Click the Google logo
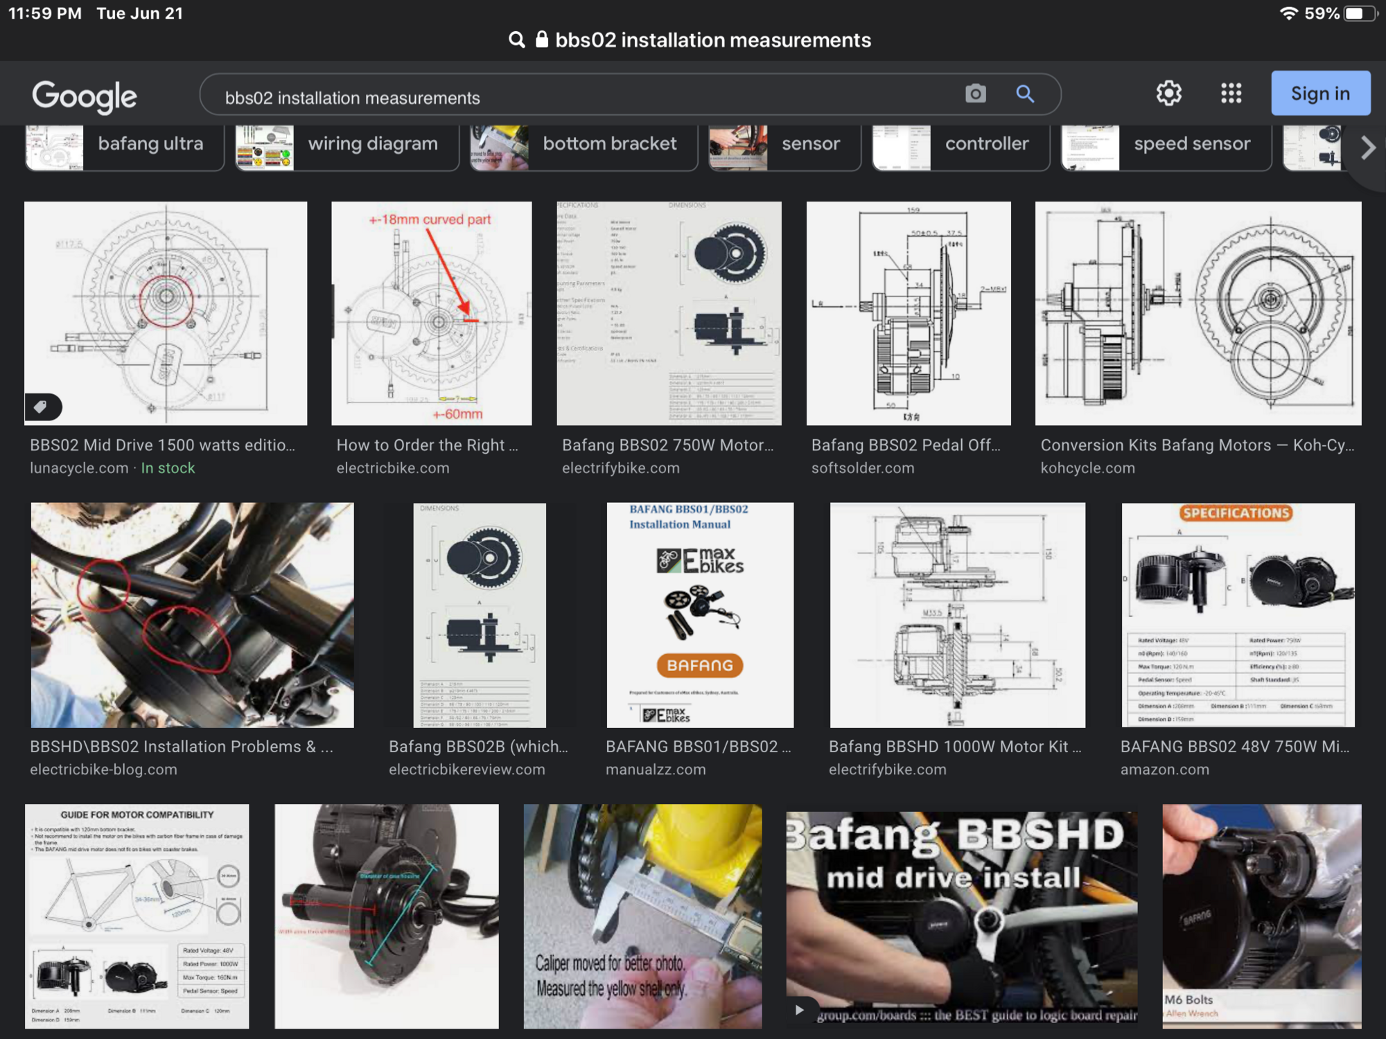 (x=84, y=96)
